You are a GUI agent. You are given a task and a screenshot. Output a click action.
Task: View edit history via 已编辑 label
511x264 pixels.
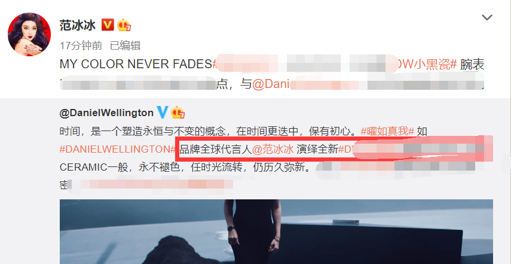[126, 45]
